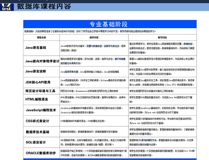The height and width of the screenshot is (160, 209).
Task: Select the CSS样式表设计 course name cell
Action: [41, 121]
